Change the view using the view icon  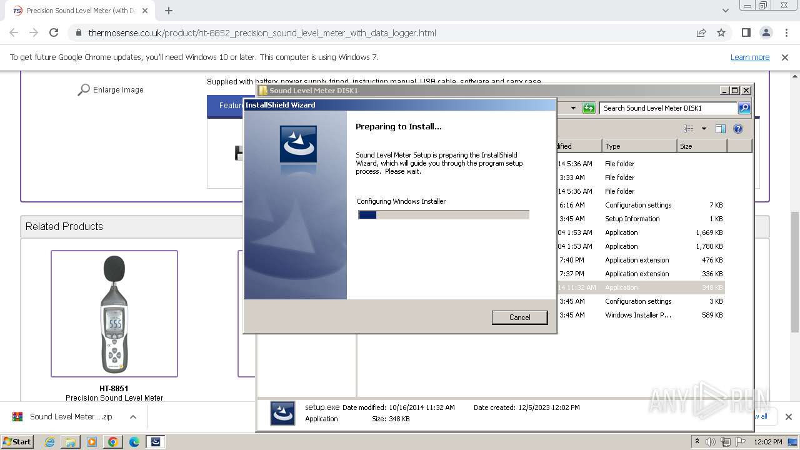tap(689, 129)
